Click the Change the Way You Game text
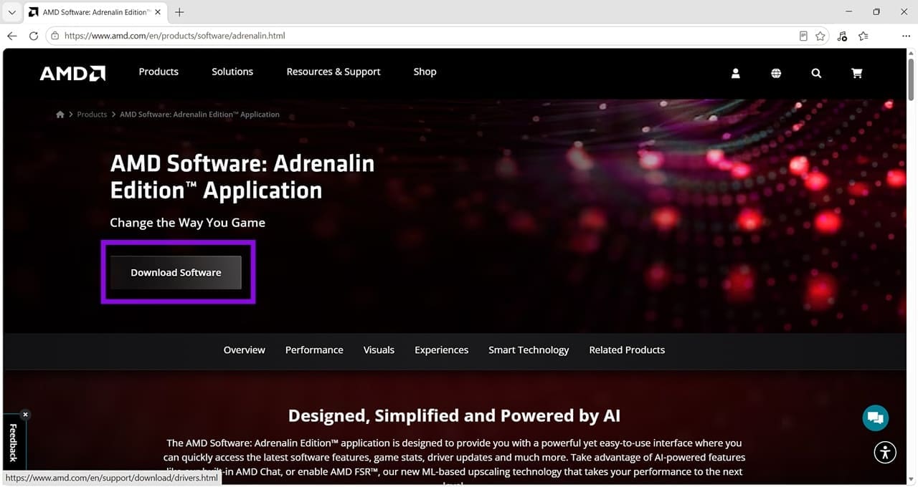This screenshot has width=918, height=487. tap(187, 223)
